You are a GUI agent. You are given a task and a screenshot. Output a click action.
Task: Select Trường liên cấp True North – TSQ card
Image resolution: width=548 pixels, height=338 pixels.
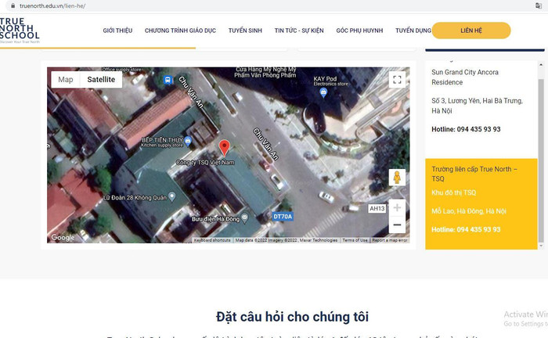point(481,204)
